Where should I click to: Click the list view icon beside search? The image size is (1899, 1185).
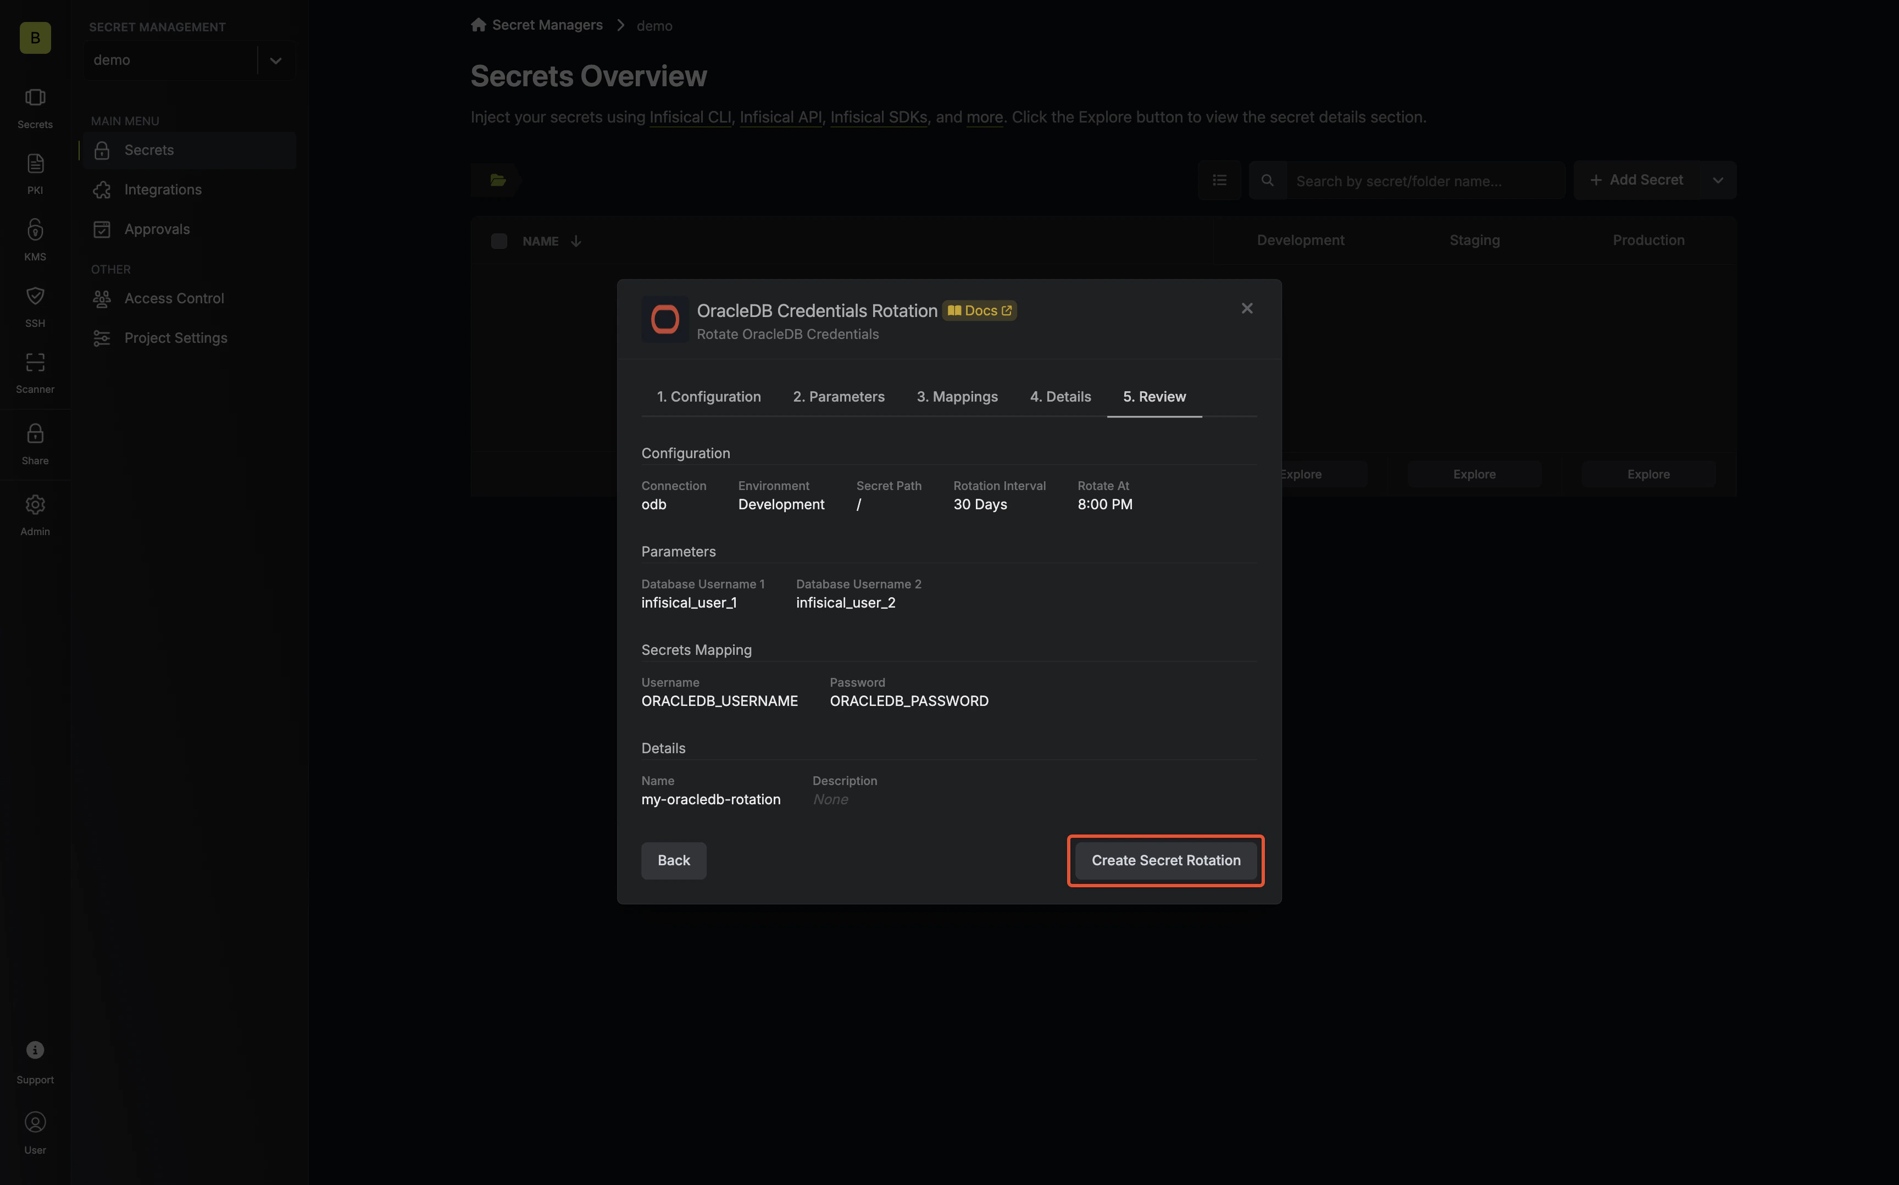(x=1219, y=180)
